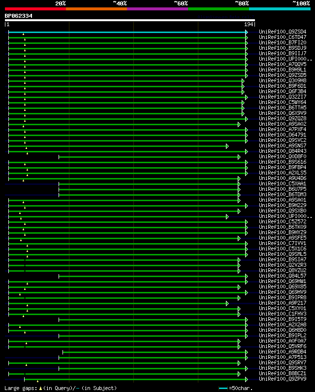Click the UniRef100_B9H9L1 label
The width and height of the screenshot is (315, 392).
[x=283, y=70]
